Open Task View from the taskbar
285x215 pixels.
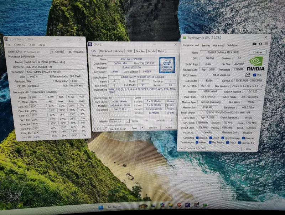pyautogui.click(x=153, y=206)
